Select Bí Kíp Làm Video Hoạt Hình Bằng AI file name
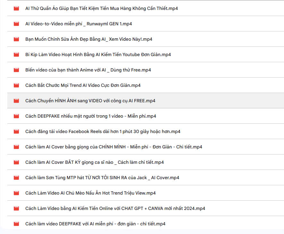 [x=98, y=54]
